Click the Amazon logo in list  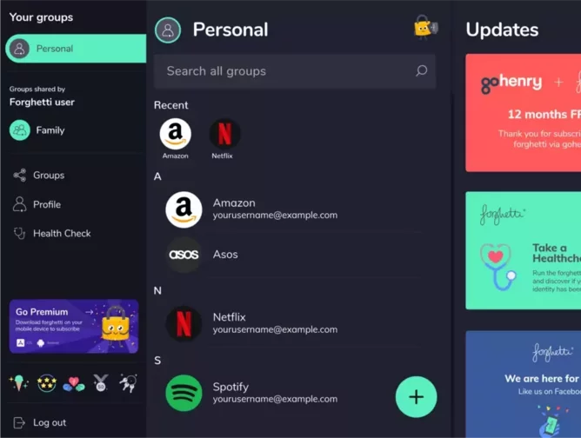(184, 209)
